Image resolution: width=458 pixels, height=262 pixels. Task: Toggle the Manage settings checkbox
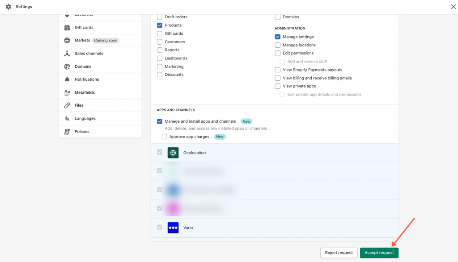click(278, 37)
